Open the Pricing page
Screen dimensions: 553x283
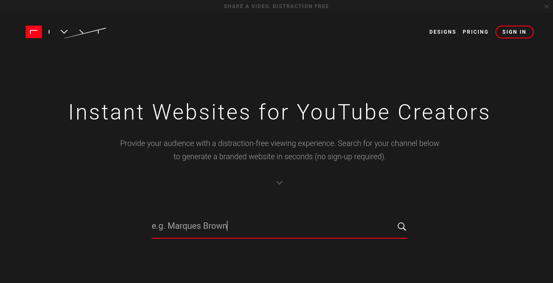tap(475, 32)
